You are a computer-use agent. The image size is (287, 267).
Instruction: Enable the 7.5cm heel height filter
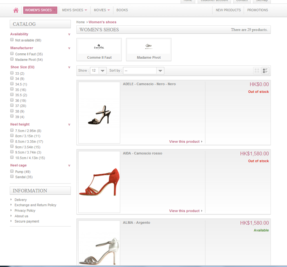(x=12, y=130)
